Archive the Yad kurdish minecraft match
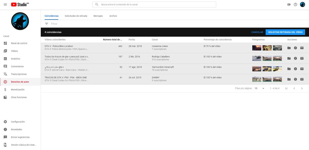309x150 pixels. click(x=289, y=69)
